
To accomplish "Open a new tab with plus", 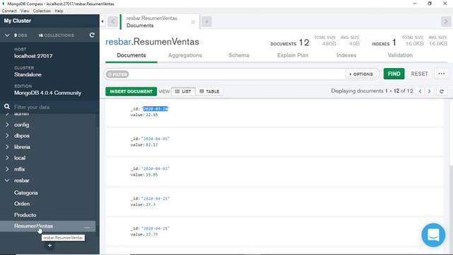I will click(207, 22).
